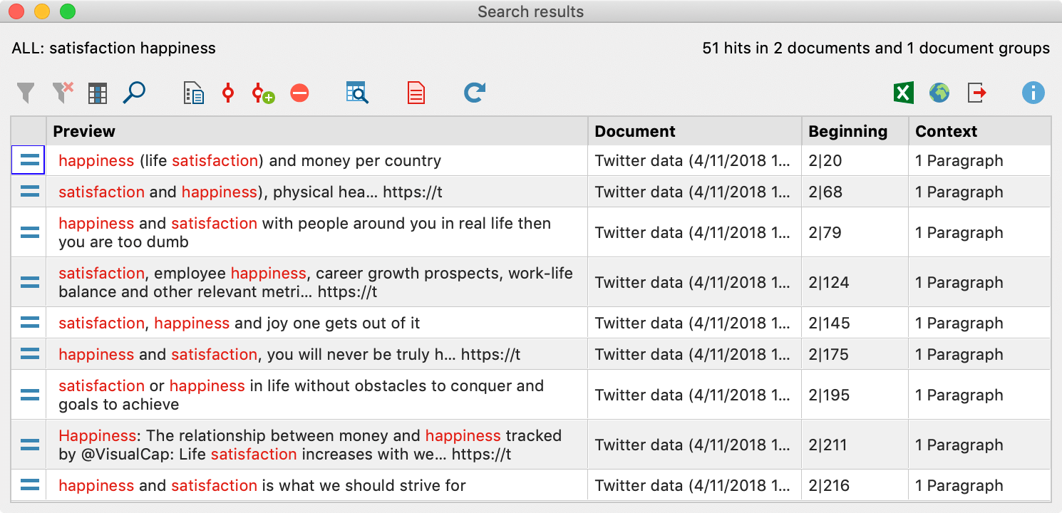
Task: Click the magnifying glass search icon
Action: pos(134,93)
